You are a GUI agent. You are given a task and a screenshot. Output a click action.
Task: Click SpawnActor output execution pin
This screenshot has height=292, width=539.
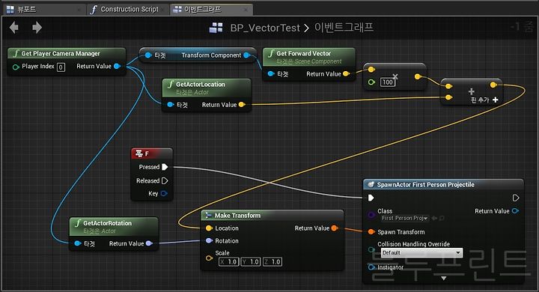click(x=516, y=198)
